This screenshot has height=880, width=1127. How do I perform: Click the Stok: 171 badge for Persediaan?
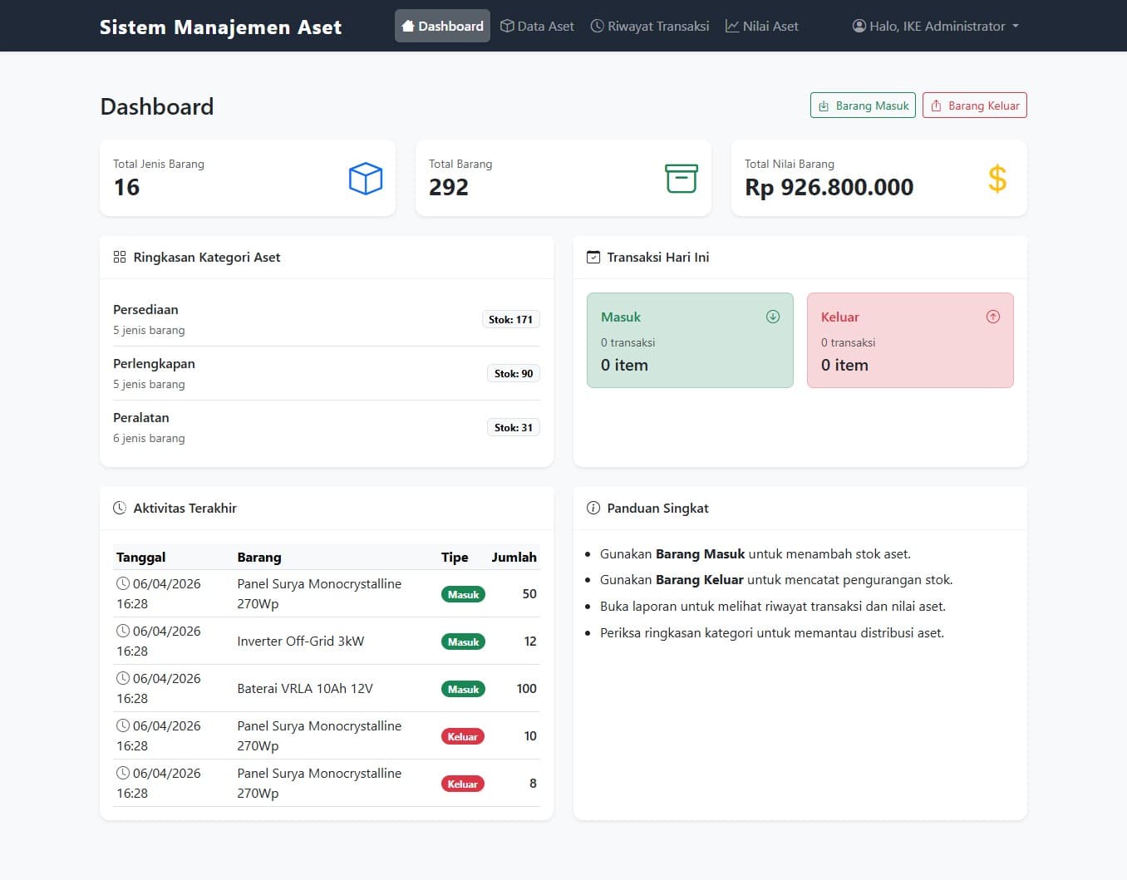[x=510, y=319]
